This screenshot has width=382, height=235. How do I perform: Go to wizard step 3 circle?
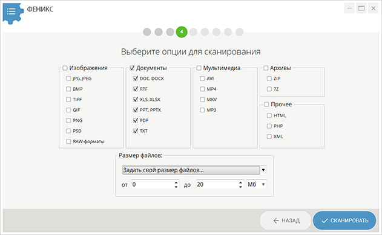tap(170, 32)
